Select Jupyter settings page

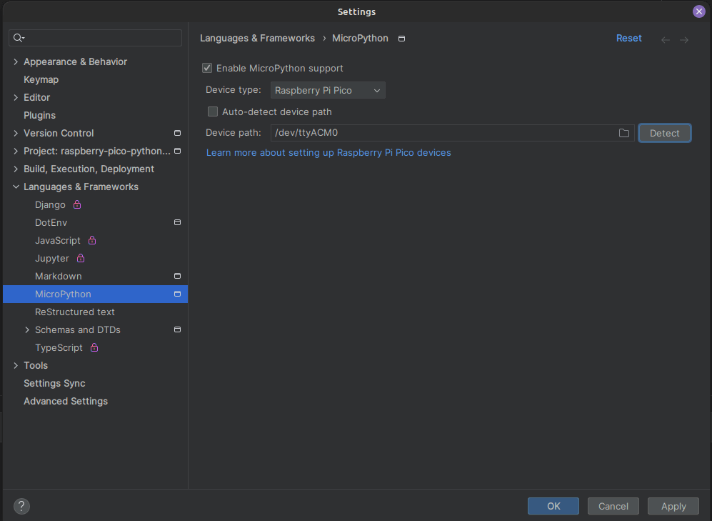click(x=51, y=259)
